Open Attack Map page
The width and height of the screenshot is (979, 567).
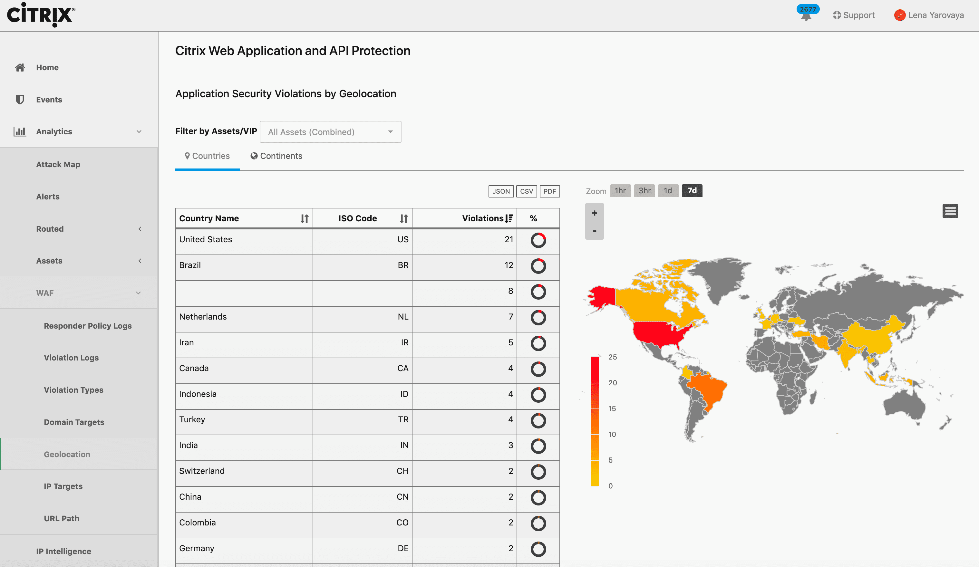[x=58, y=164]
